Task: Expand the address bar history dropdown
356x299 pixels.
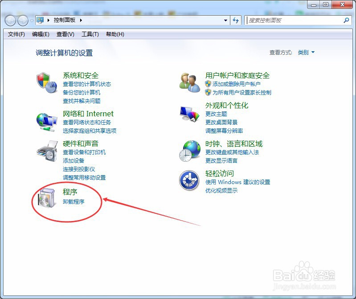Action: click(225, 20)
